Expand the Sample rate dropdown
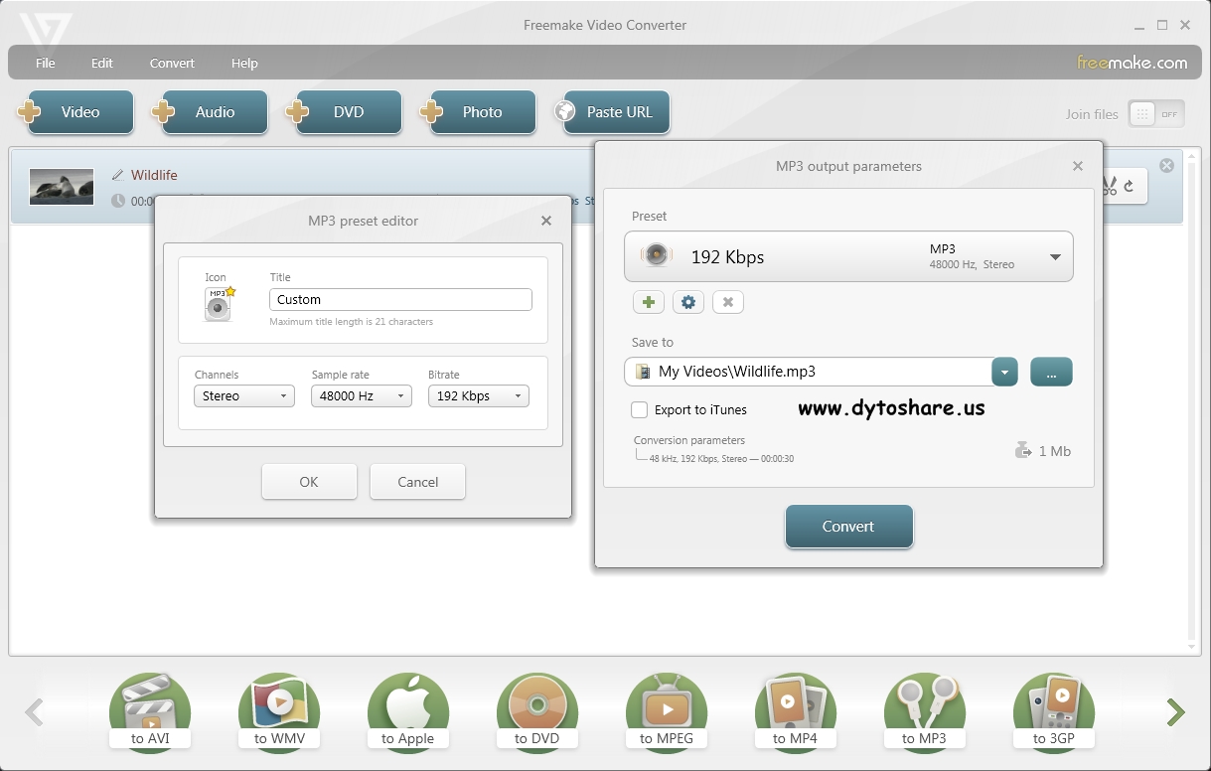1211x771 pixels. (361, 395)
